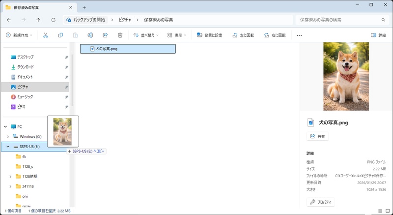Toggle the 詳細 details pane button

[378, 35]
